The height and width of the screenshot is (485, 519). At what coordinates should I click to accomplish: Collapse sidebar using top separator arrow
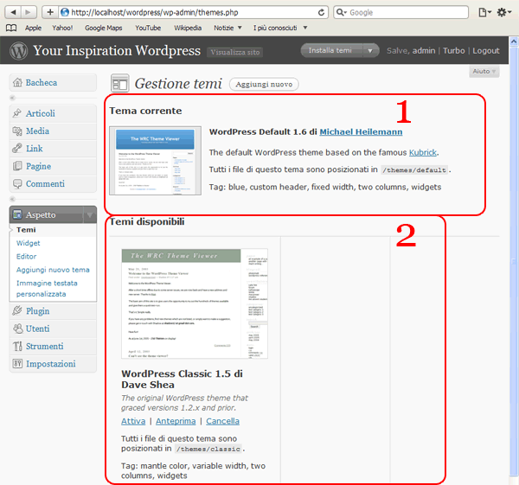pos(13,98)
